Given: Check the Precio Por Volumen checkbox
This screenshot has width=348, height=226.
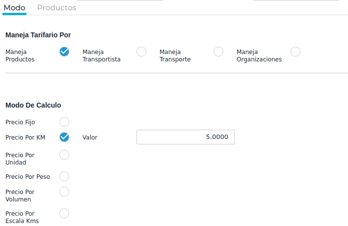Looking at the screenshot, I should 64,192.
